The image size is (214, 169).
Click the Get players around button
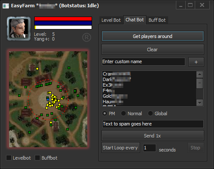click(153, 36)
